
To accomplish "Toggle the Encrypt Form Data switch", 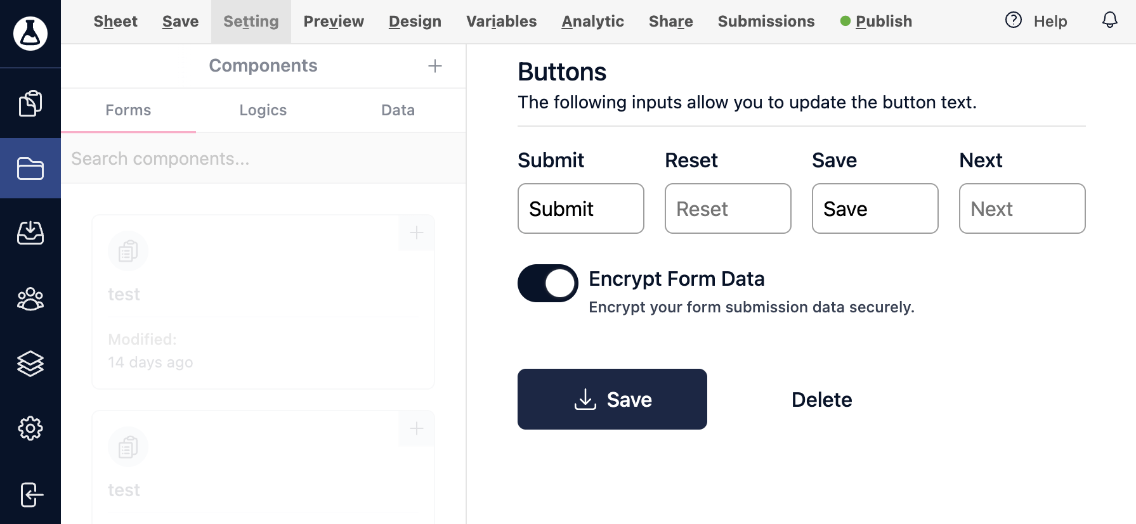I will tap(548, 283).
